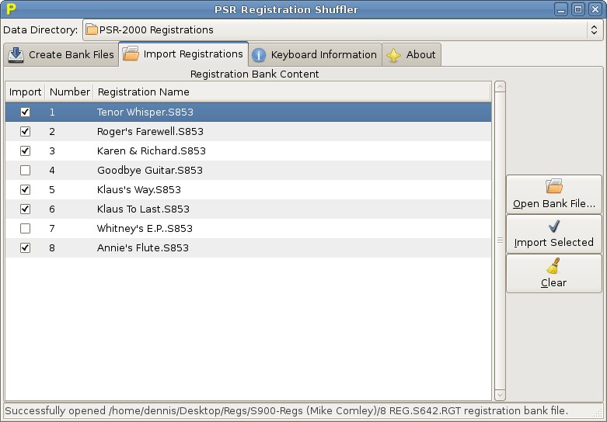
Task: Click the star icon on About tab
Action: click(394, 55)
